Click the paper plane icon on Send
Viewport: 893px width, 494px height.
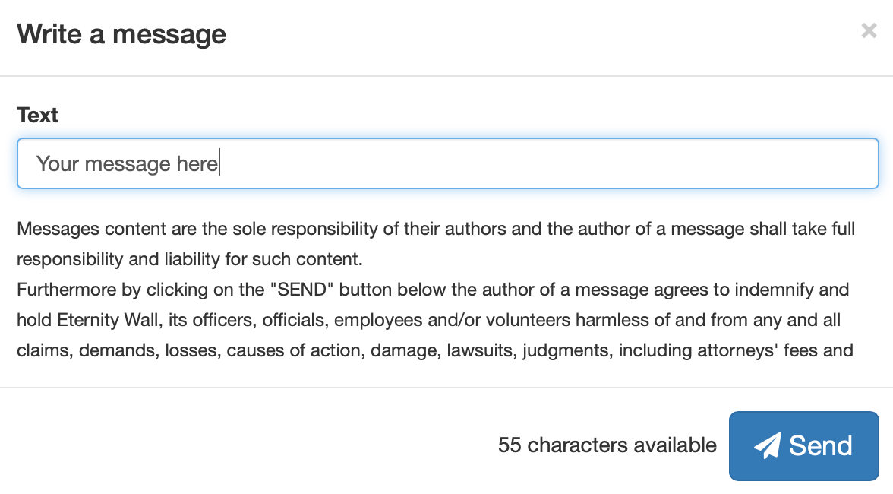[x=768, y=445]
